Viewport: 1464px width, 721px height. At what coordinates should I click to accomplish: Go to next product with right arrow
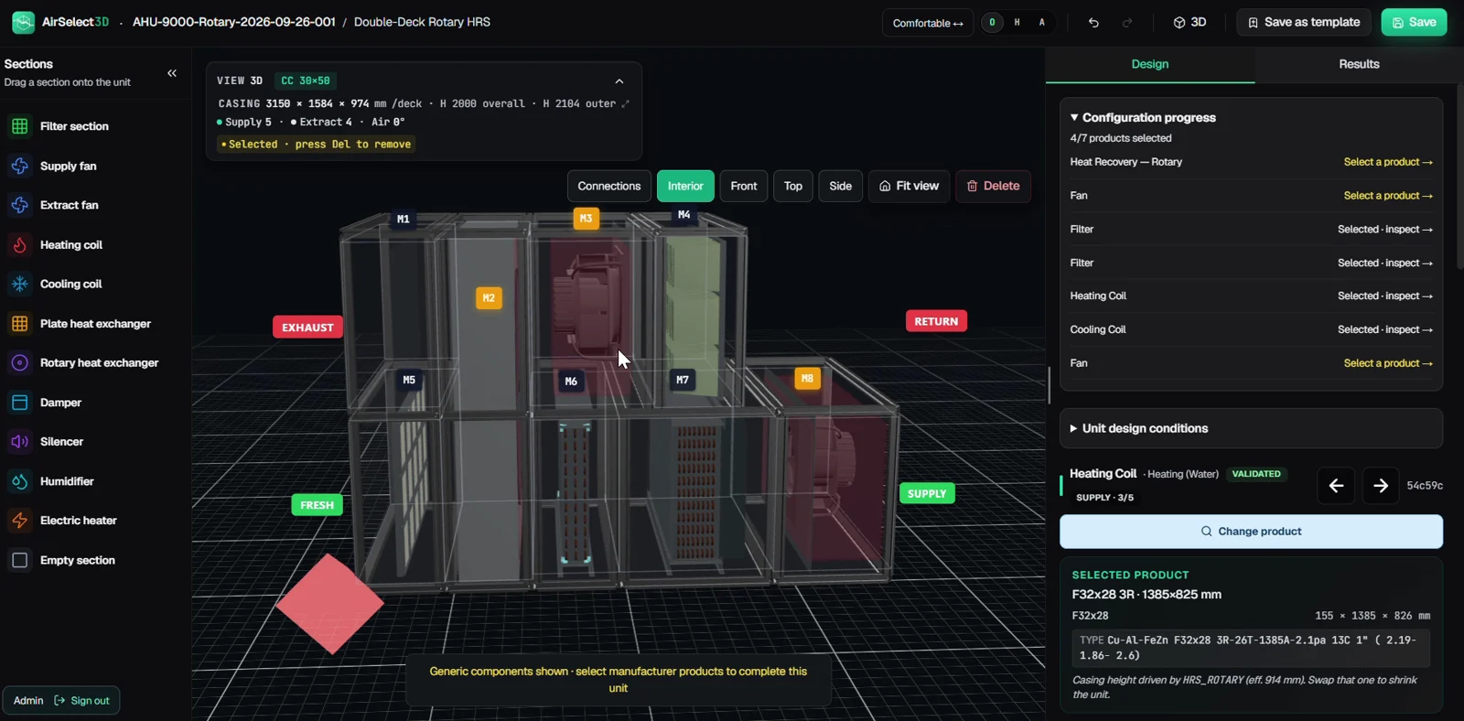[1381, 486]
